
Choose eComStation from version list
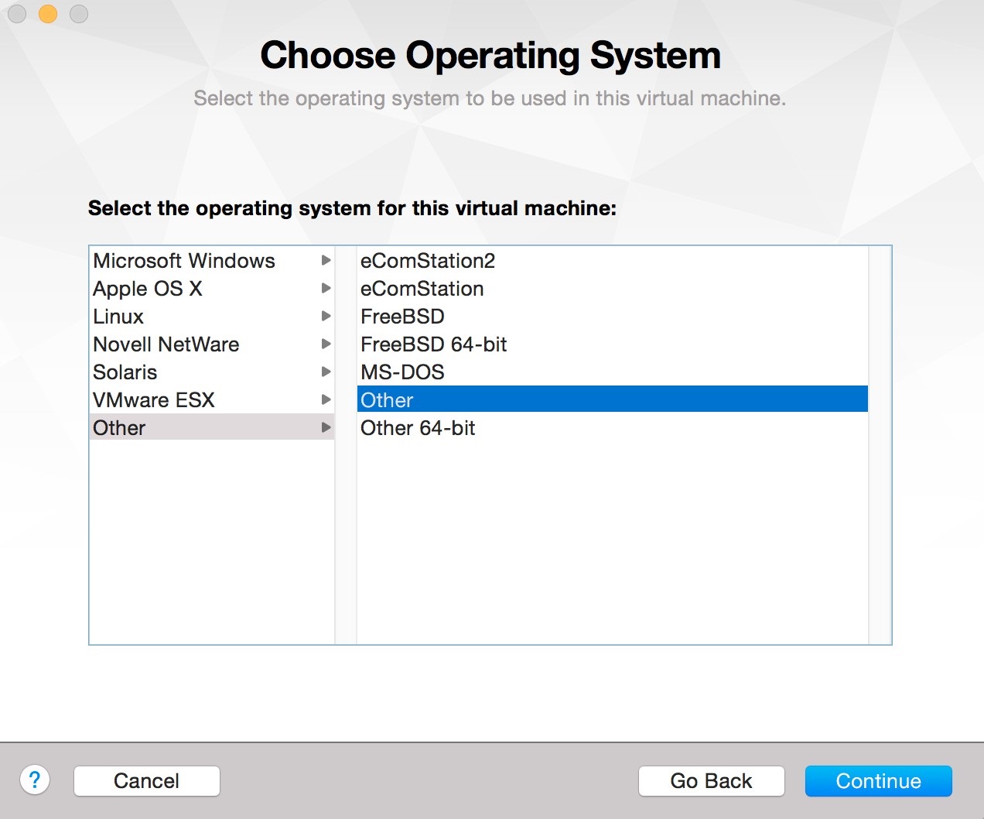point(613,289)
